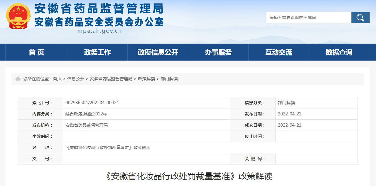This screenshot has width=376, height=186.
Task: Click the magnifier search button
Action: pyautogui.click(x=360, y=18)
